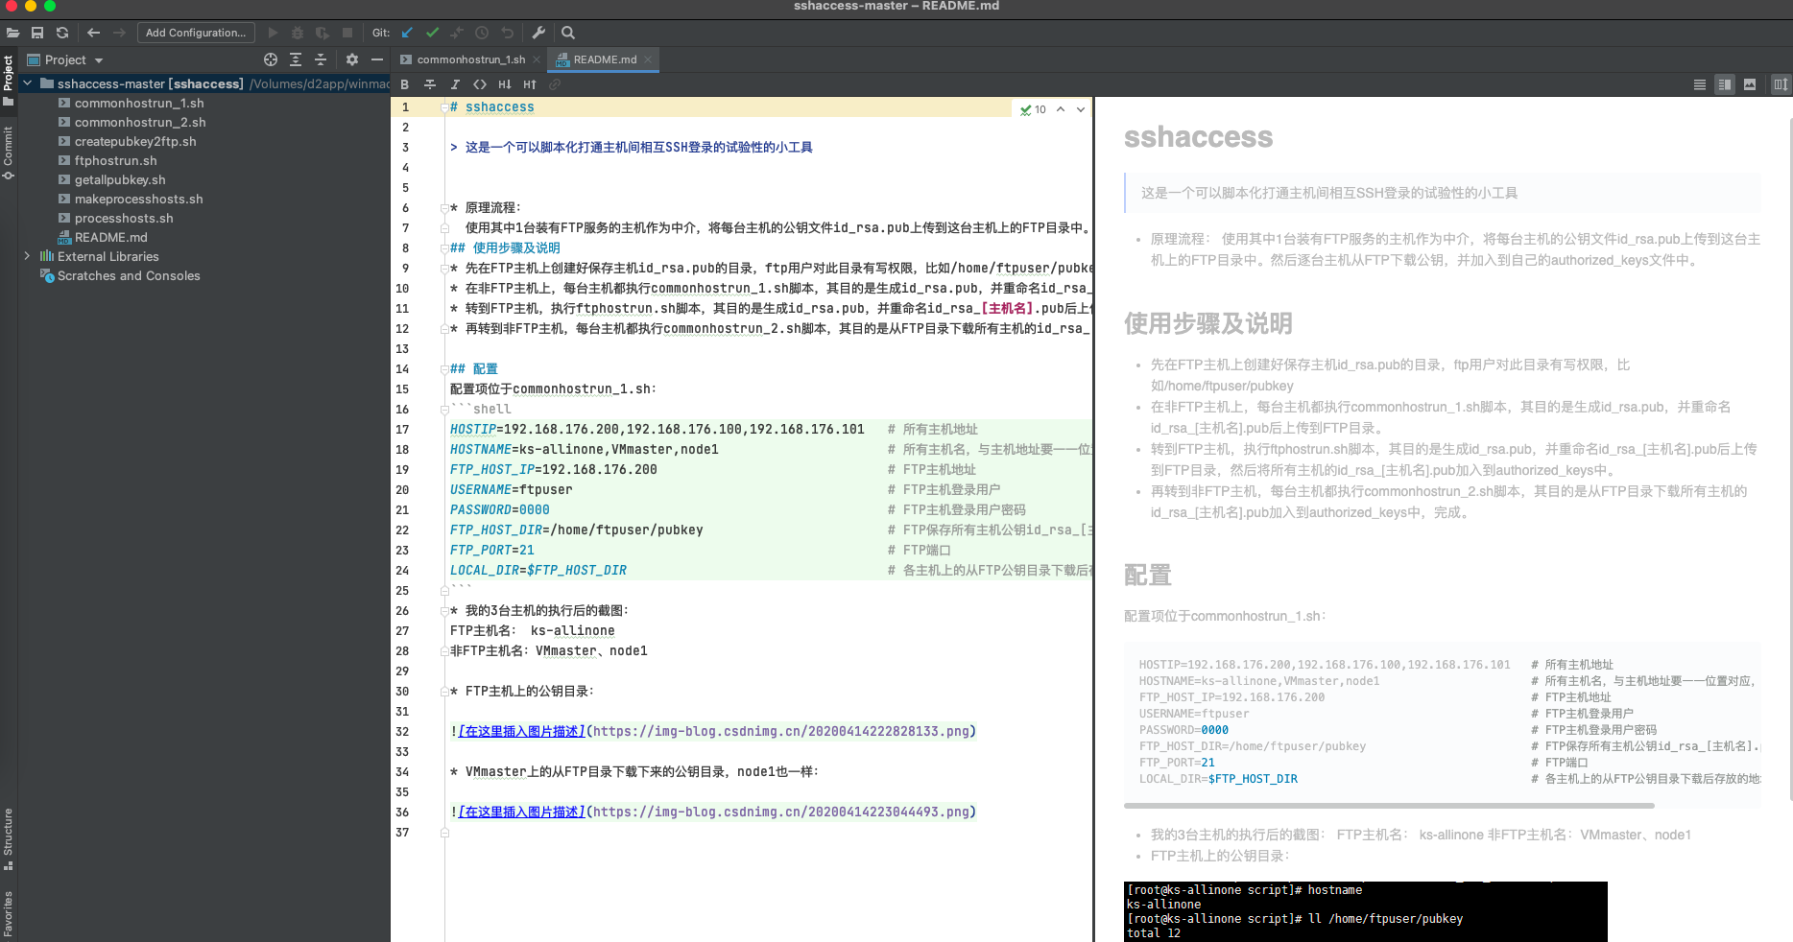
Task: Click the Run with Coverage icon
Action: [323, 33]
